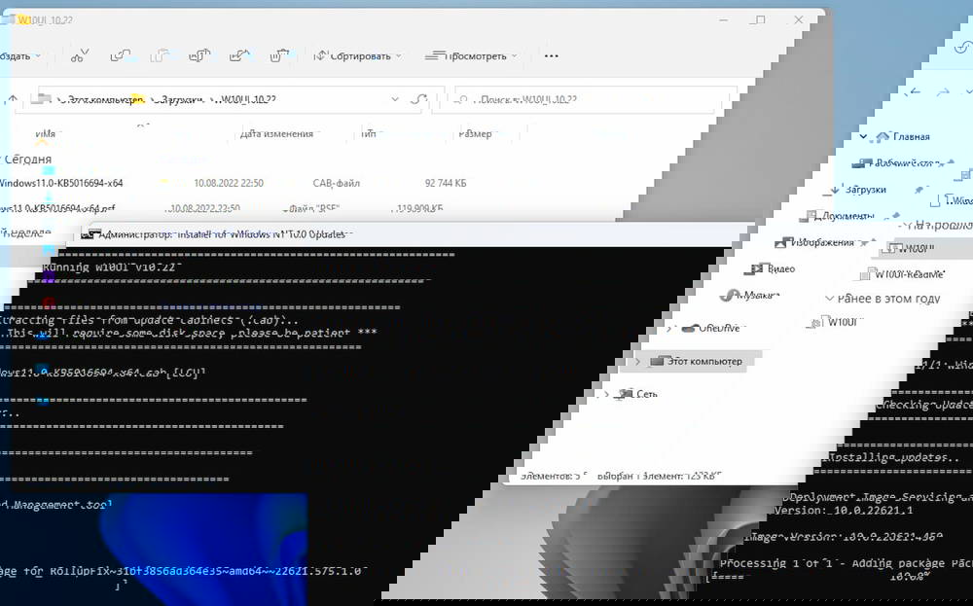Screen dimensions: 973x606
Task: Select the highlighted W10UI file in right window
Action: click(916, 248)
